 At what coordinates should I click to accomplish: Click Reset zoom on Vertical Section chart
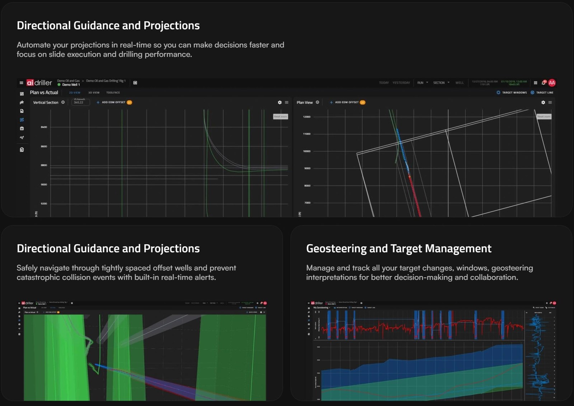pyautogui.click(x=281, y=117)
